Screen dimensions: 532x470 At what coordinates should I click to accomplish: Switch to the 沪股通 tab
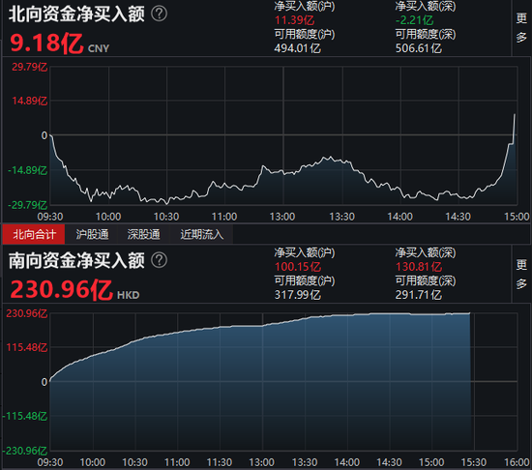92,234
